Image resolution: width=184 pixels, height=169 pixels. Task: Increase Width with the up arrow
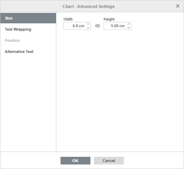[x=88, y=24]
